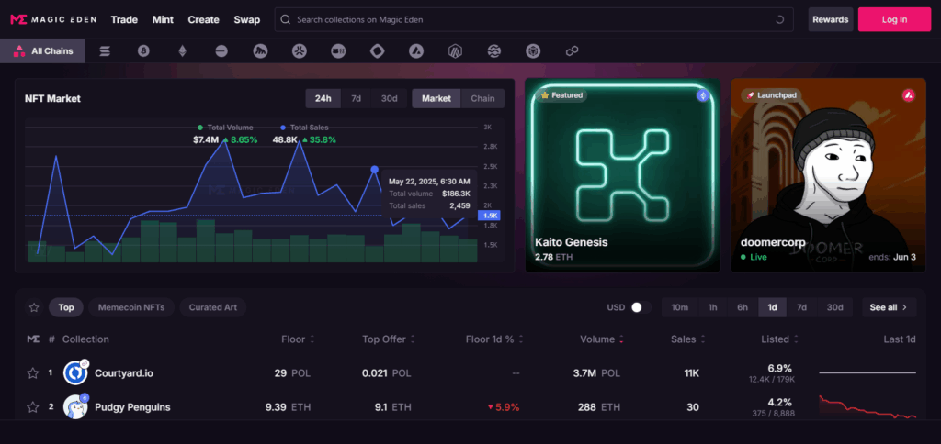The image size is (941, 444).
Task: Select the Polygon chain icon
Action: point(572,51)
